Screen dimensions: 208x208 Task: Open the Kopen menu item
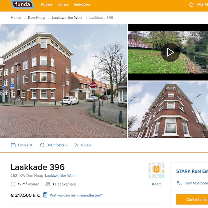click(46, 4)
